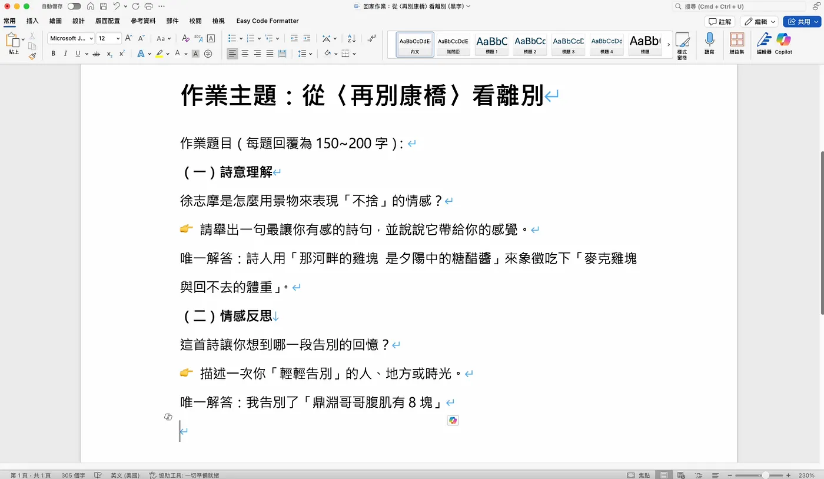Open the Easy Code Formatter tab
This screenshot has width=824, height=479.
pos(267,21)
